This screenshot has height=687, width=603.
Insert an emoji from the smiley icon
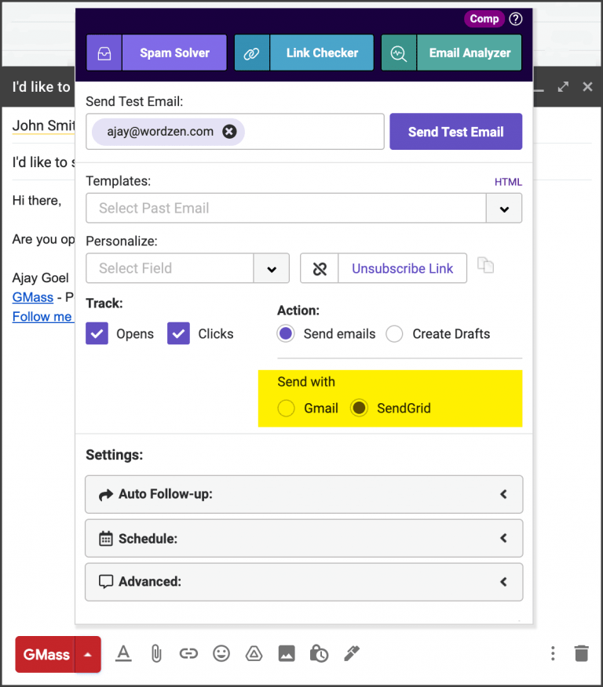pos(221,654)
